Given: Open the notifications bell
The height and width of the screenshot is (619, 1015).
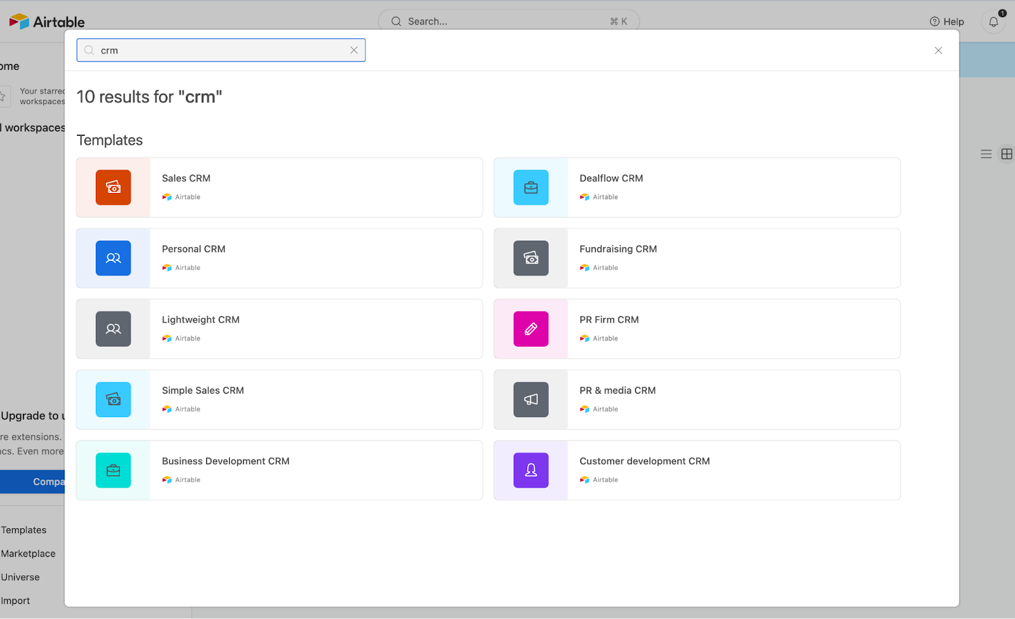Looking at the screenshot, I should point(993,22).
